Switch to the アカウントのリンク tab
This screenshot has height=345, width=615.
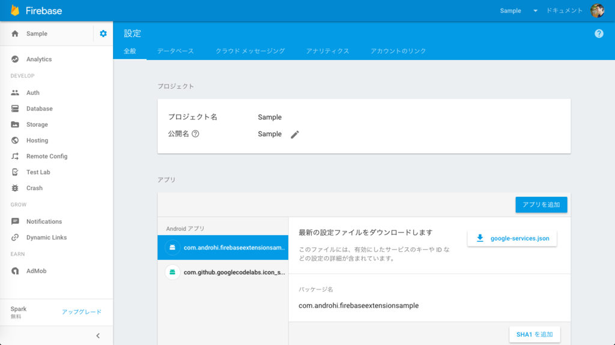point(398,51)
